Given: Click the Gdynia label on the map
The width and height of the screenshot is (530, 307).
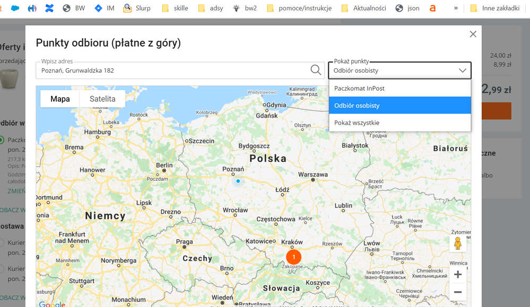Looking at the screenshot, I should [x=276, y=104].
